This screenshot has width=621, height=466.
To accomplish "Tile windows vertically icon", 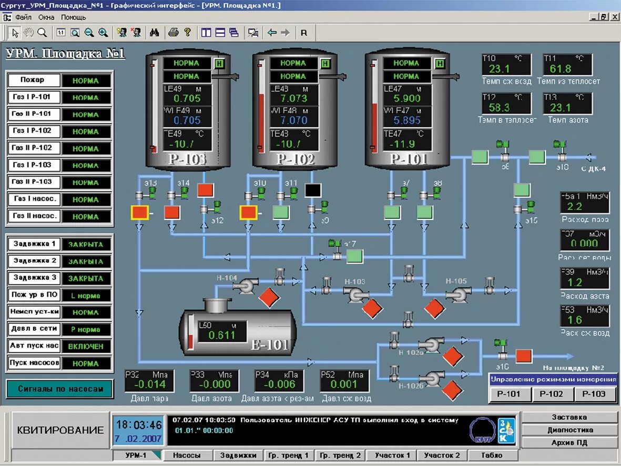I will click(206, 33).
